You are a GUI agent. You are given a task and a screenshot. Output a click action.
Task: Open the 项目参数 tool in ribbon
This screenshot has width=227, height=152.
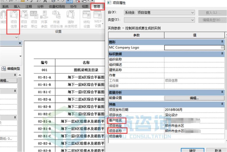tap(24, 20)
